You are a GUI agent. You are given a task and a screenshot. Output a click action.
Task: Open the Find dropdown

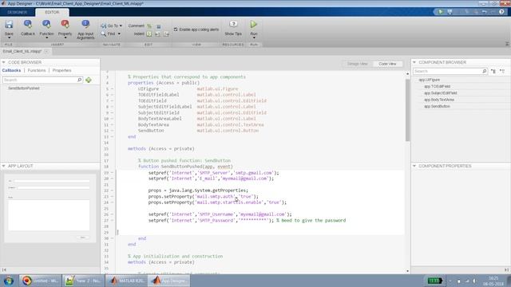[x=119, y=33]
